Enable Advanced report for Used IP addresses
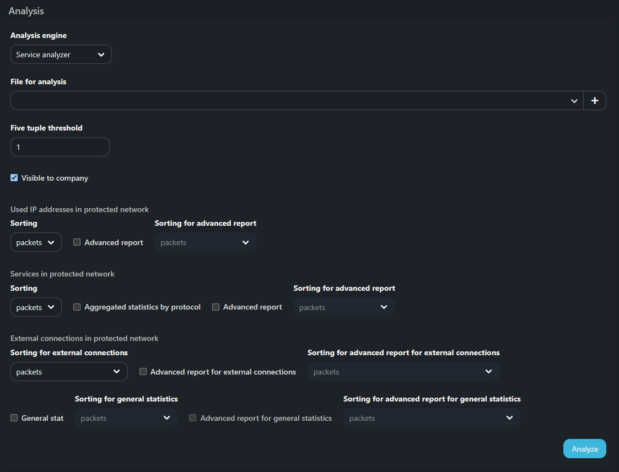 77,242
